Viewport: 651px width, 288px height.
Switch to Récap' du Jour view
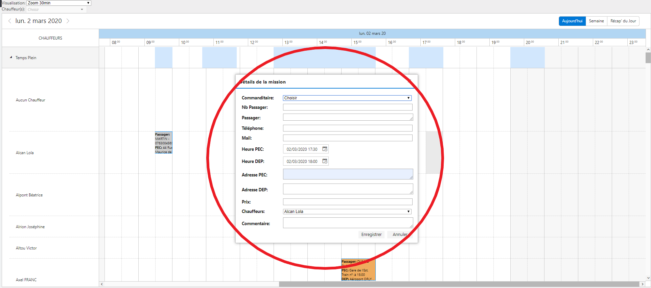(x=623, y=21)
